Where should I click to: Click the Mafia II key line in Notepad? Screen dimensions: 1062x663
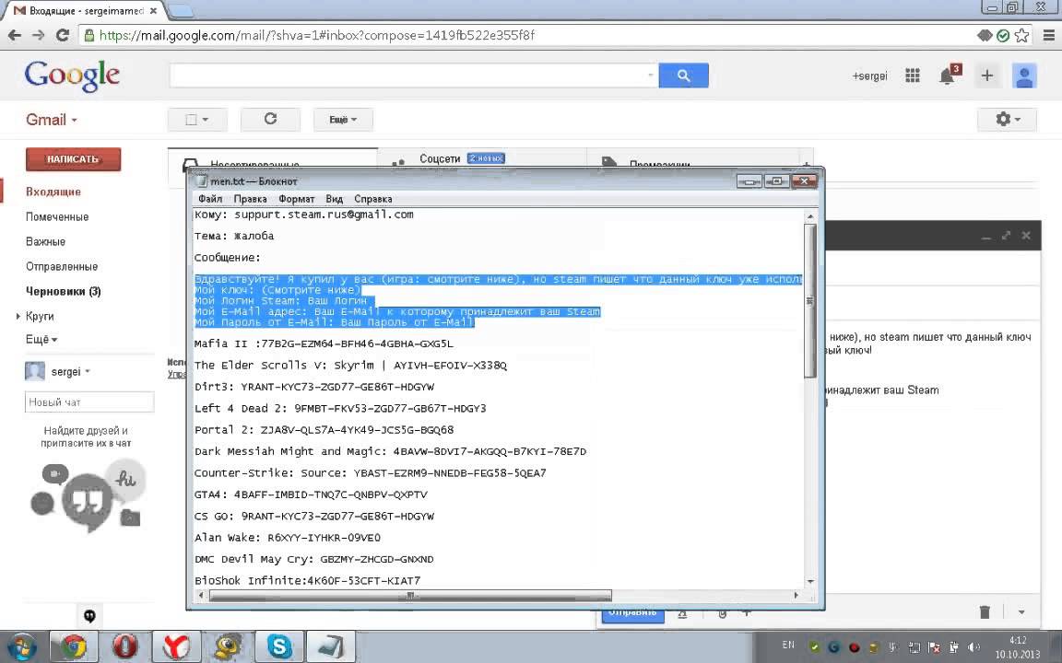324,343
